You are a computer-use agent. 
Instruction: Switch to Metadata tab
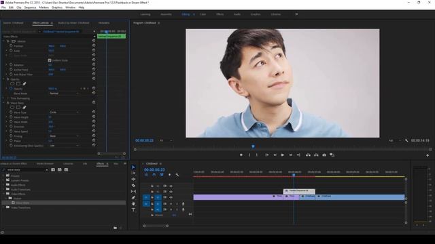click(x=104, y=23)
